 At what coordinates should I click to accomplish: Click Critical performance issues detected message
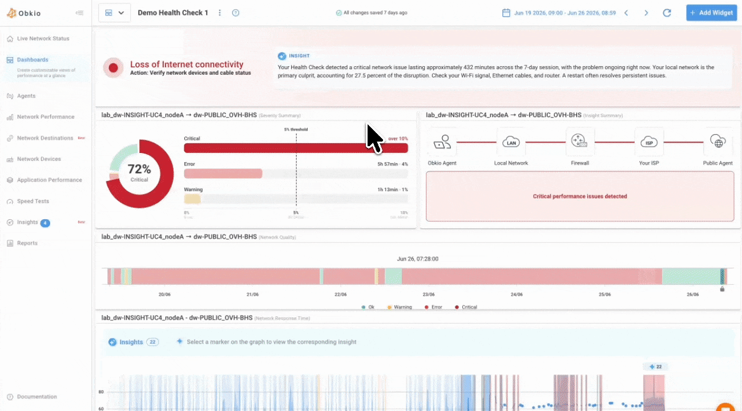(x=580, y=196)
